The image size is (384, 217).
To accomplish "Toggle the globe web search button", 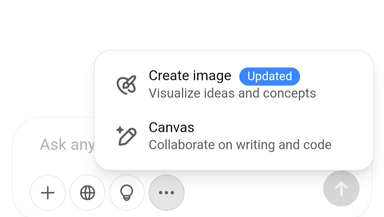I will point(87,193).
